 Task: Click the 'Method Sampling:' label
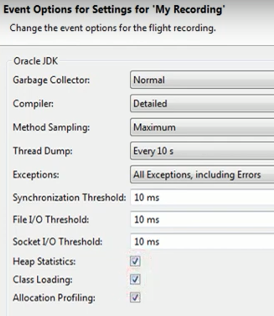click(51, 127)
